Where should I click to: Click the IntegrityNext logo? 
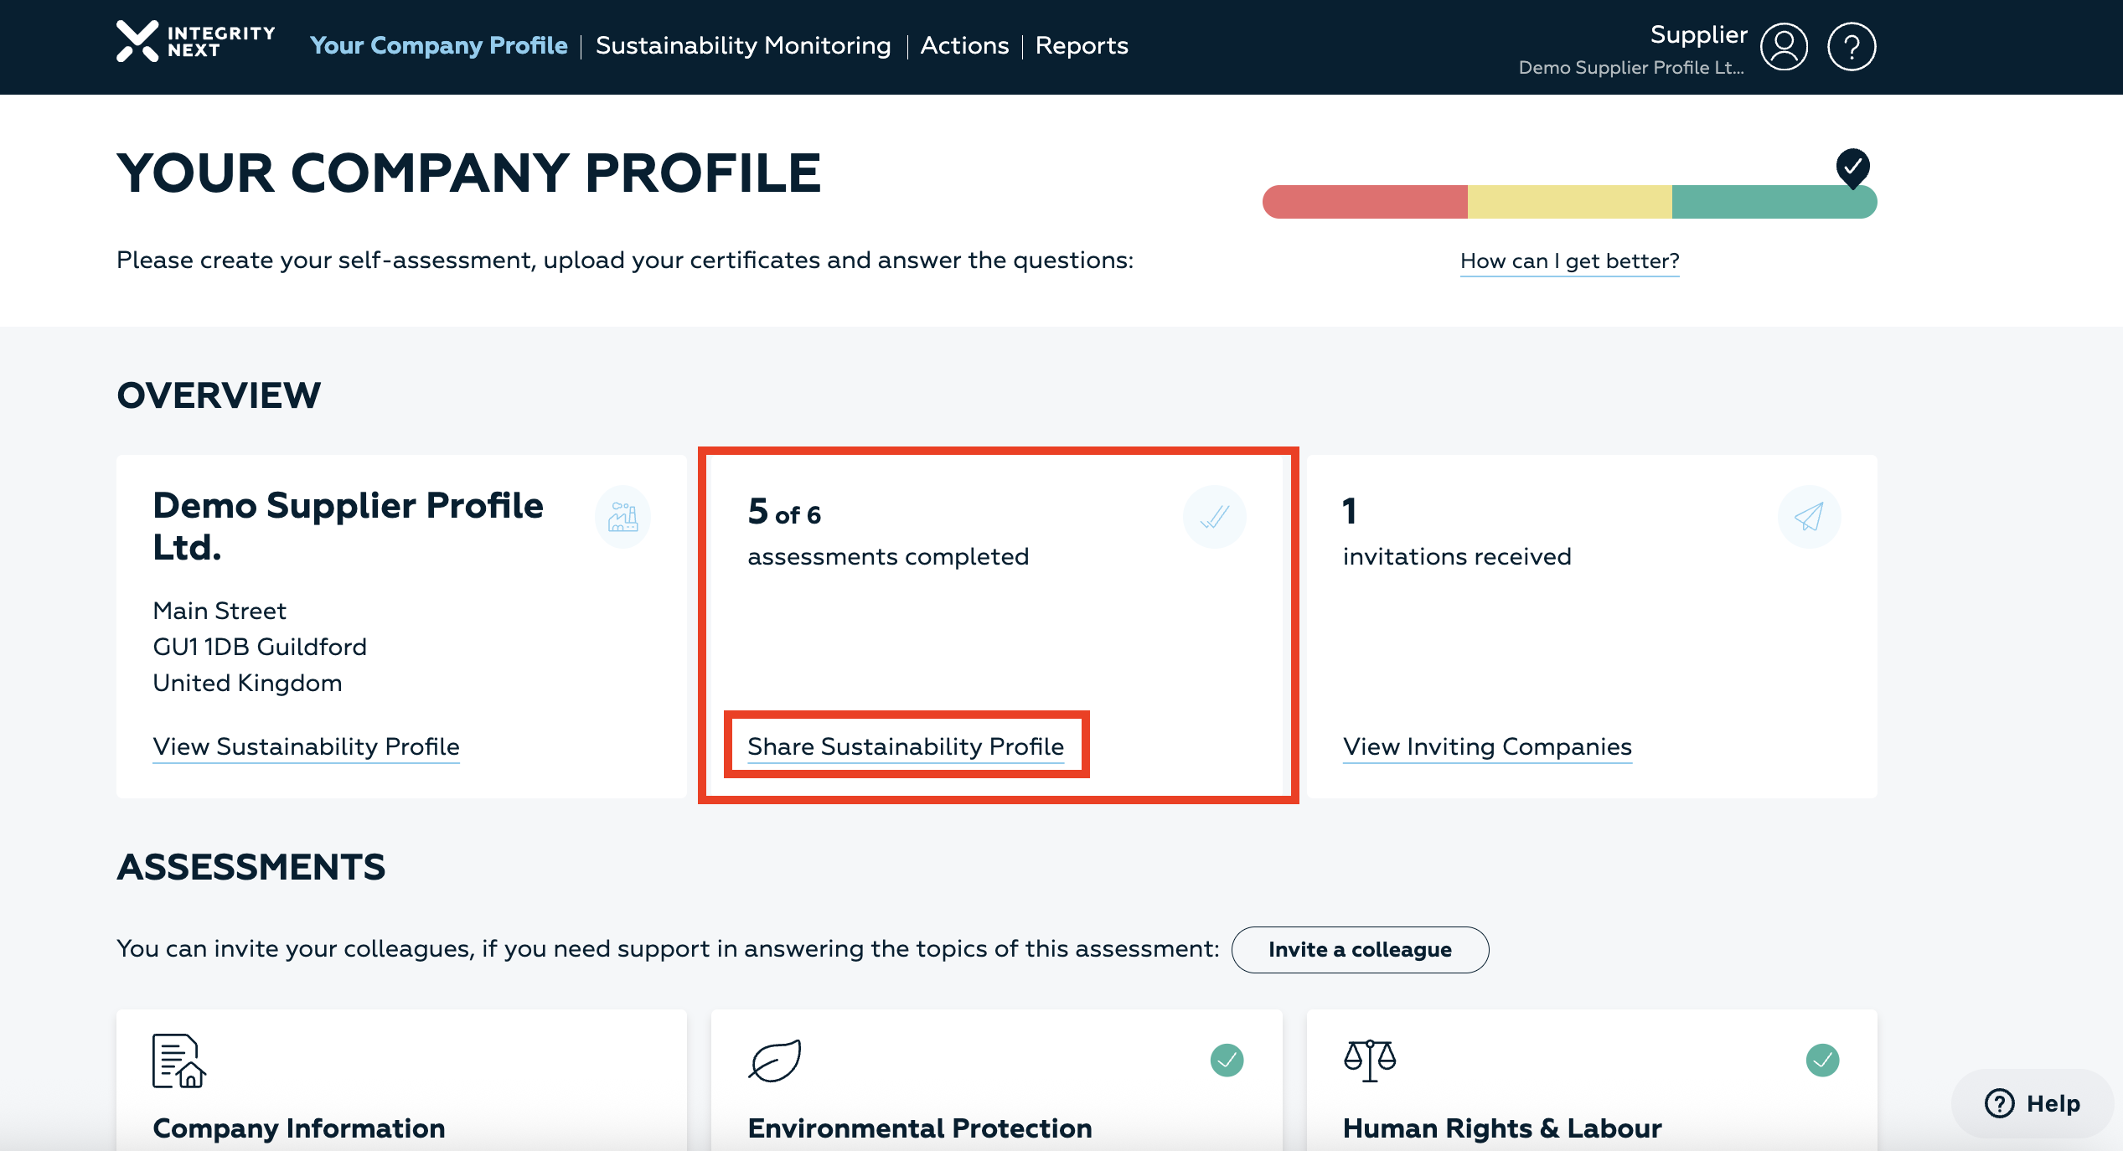click(x=195, y=42)
